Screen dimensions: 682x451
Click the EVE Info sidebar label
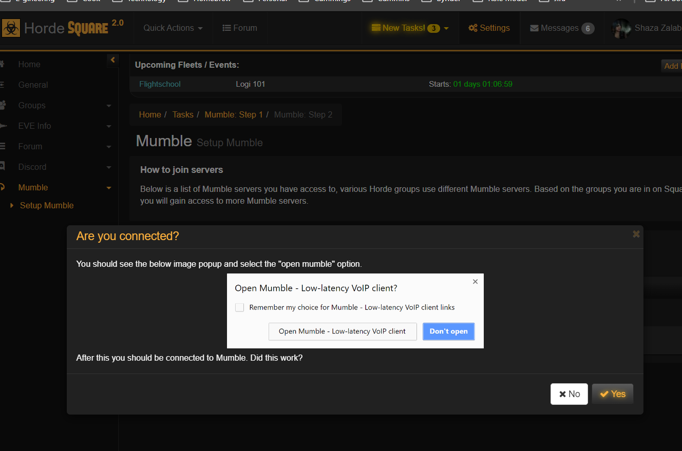coord(34,126)
